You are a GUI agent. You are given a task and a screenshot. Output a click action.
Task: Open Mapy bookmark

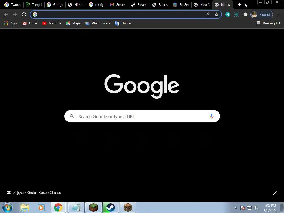point(73,23)
